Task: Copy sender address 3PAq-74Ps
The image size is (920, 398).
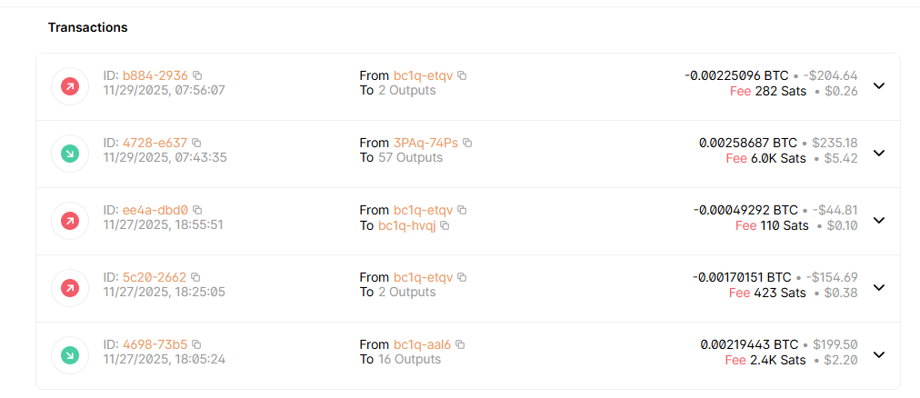Action: pos(467,143)
